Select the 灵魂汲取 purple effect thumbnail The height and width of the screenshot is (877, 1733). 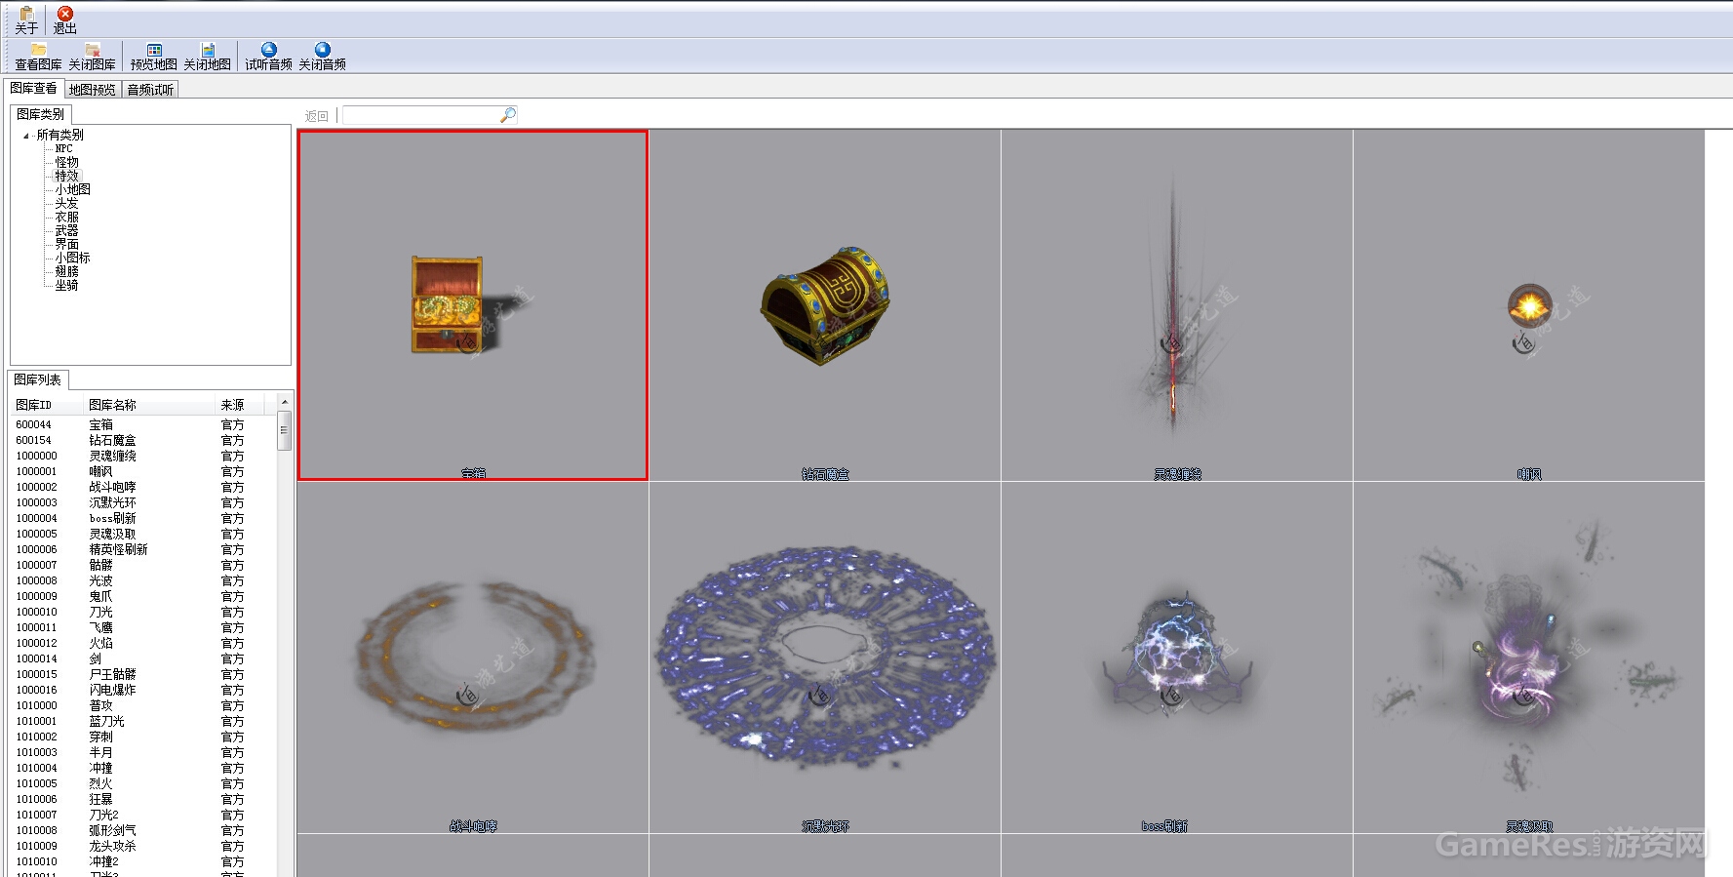click(1529, 658)
